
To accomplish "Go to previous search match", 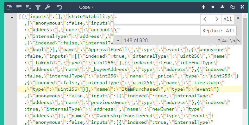I will point(206,19).
